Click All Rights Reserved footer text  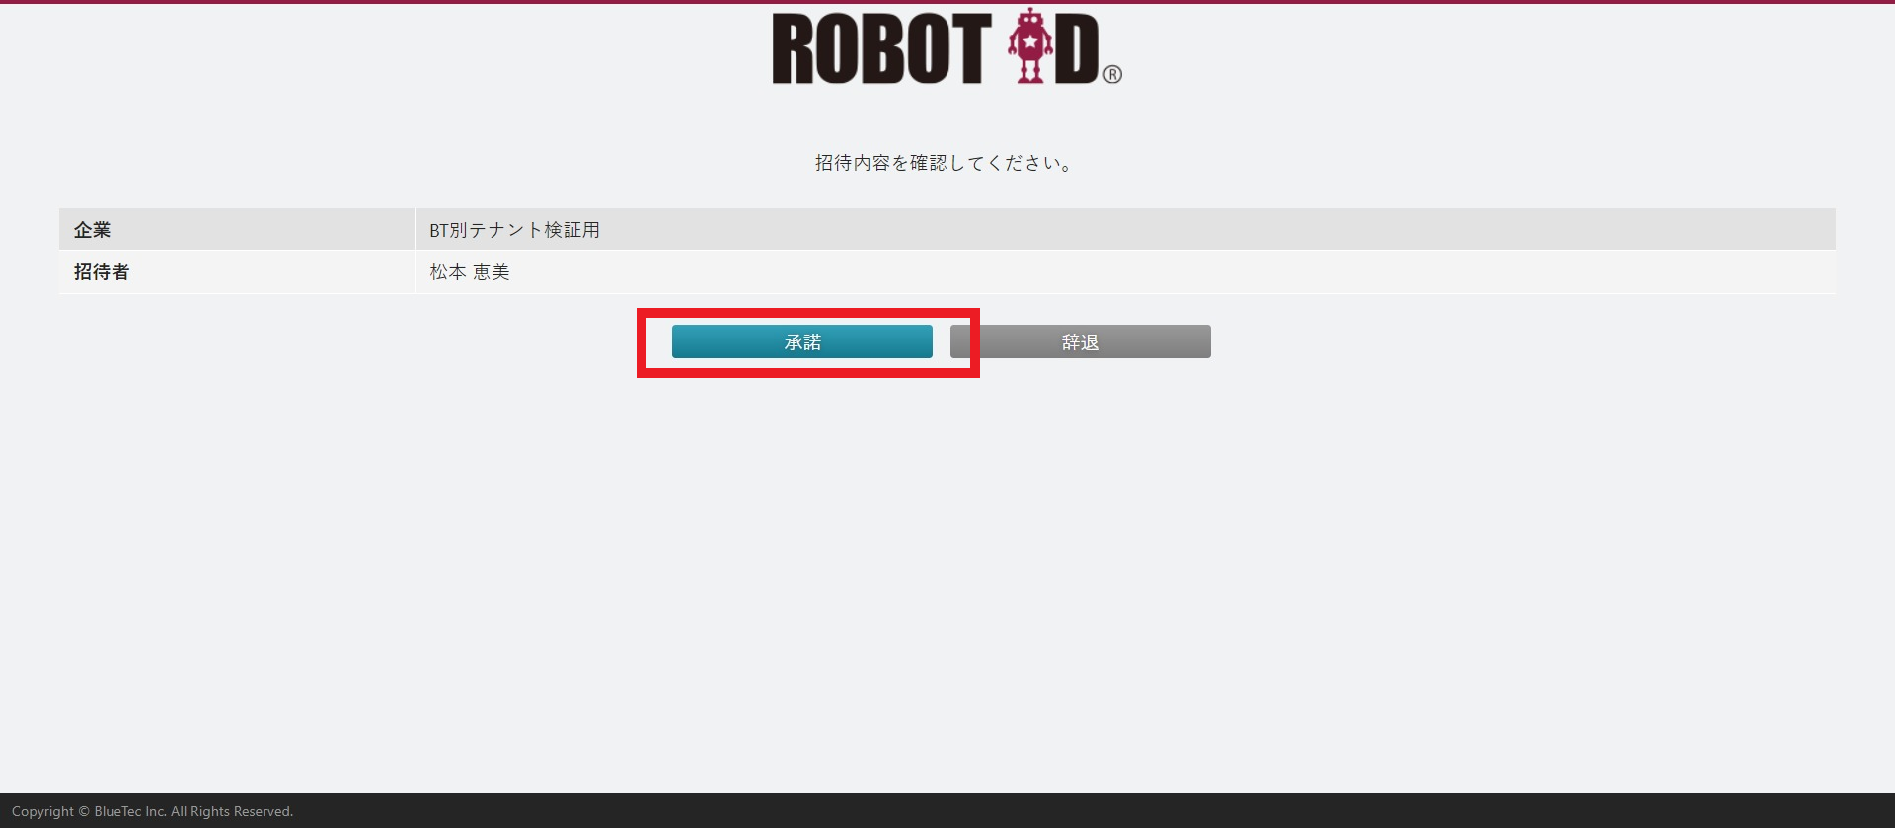click(x=232, y=811)
